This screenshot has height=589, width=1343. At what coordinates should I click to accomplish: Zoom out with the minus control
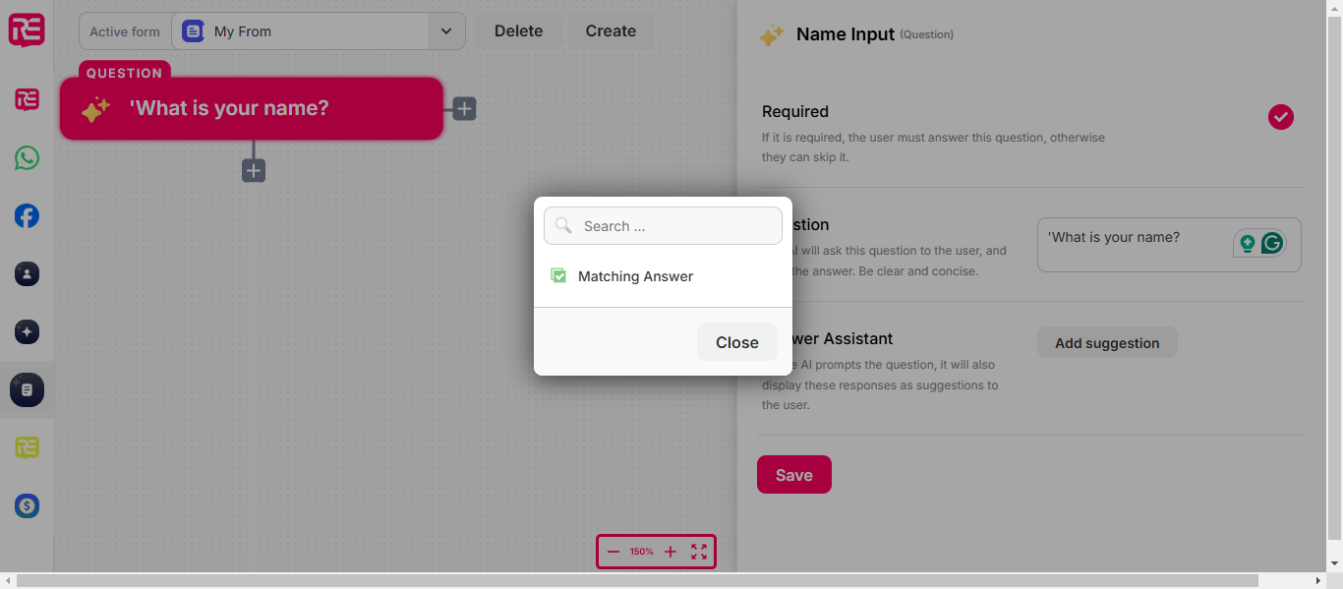click(x=613, y=552)
